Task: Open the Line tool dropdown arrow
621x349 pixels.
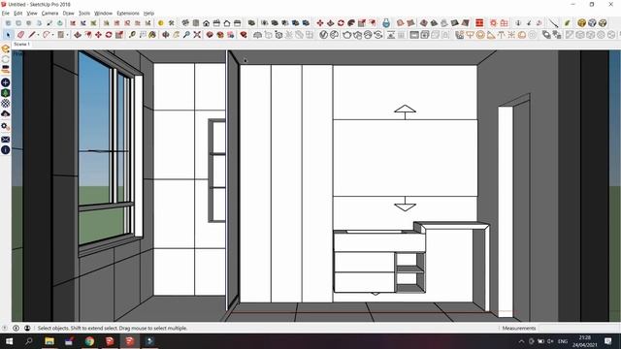Action: click(38, 35)
